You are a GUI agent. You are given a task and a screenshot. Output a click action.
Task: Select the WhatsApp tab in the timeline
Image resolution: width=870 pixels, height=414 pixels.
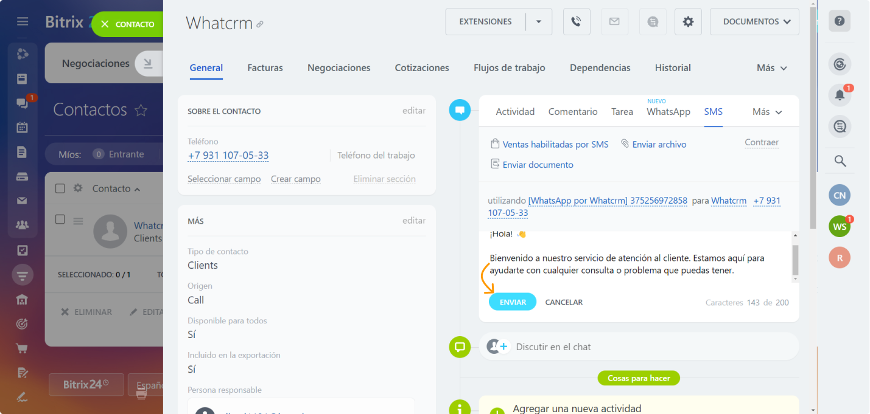click(x=668, y=112)
